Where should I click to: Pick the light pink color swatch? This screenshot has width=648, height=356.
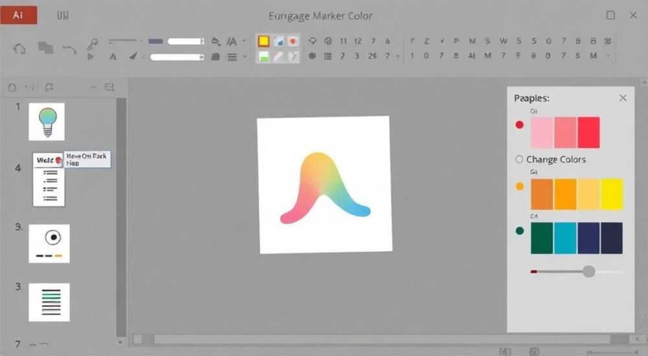coord(542,133)
